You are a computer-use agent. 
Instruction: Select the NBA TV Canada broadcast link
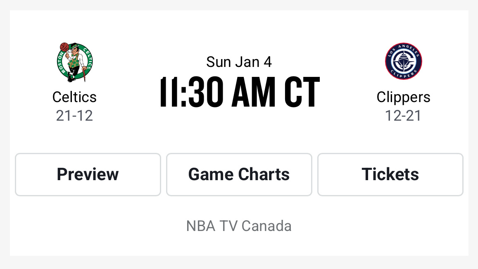coord(239,226)
